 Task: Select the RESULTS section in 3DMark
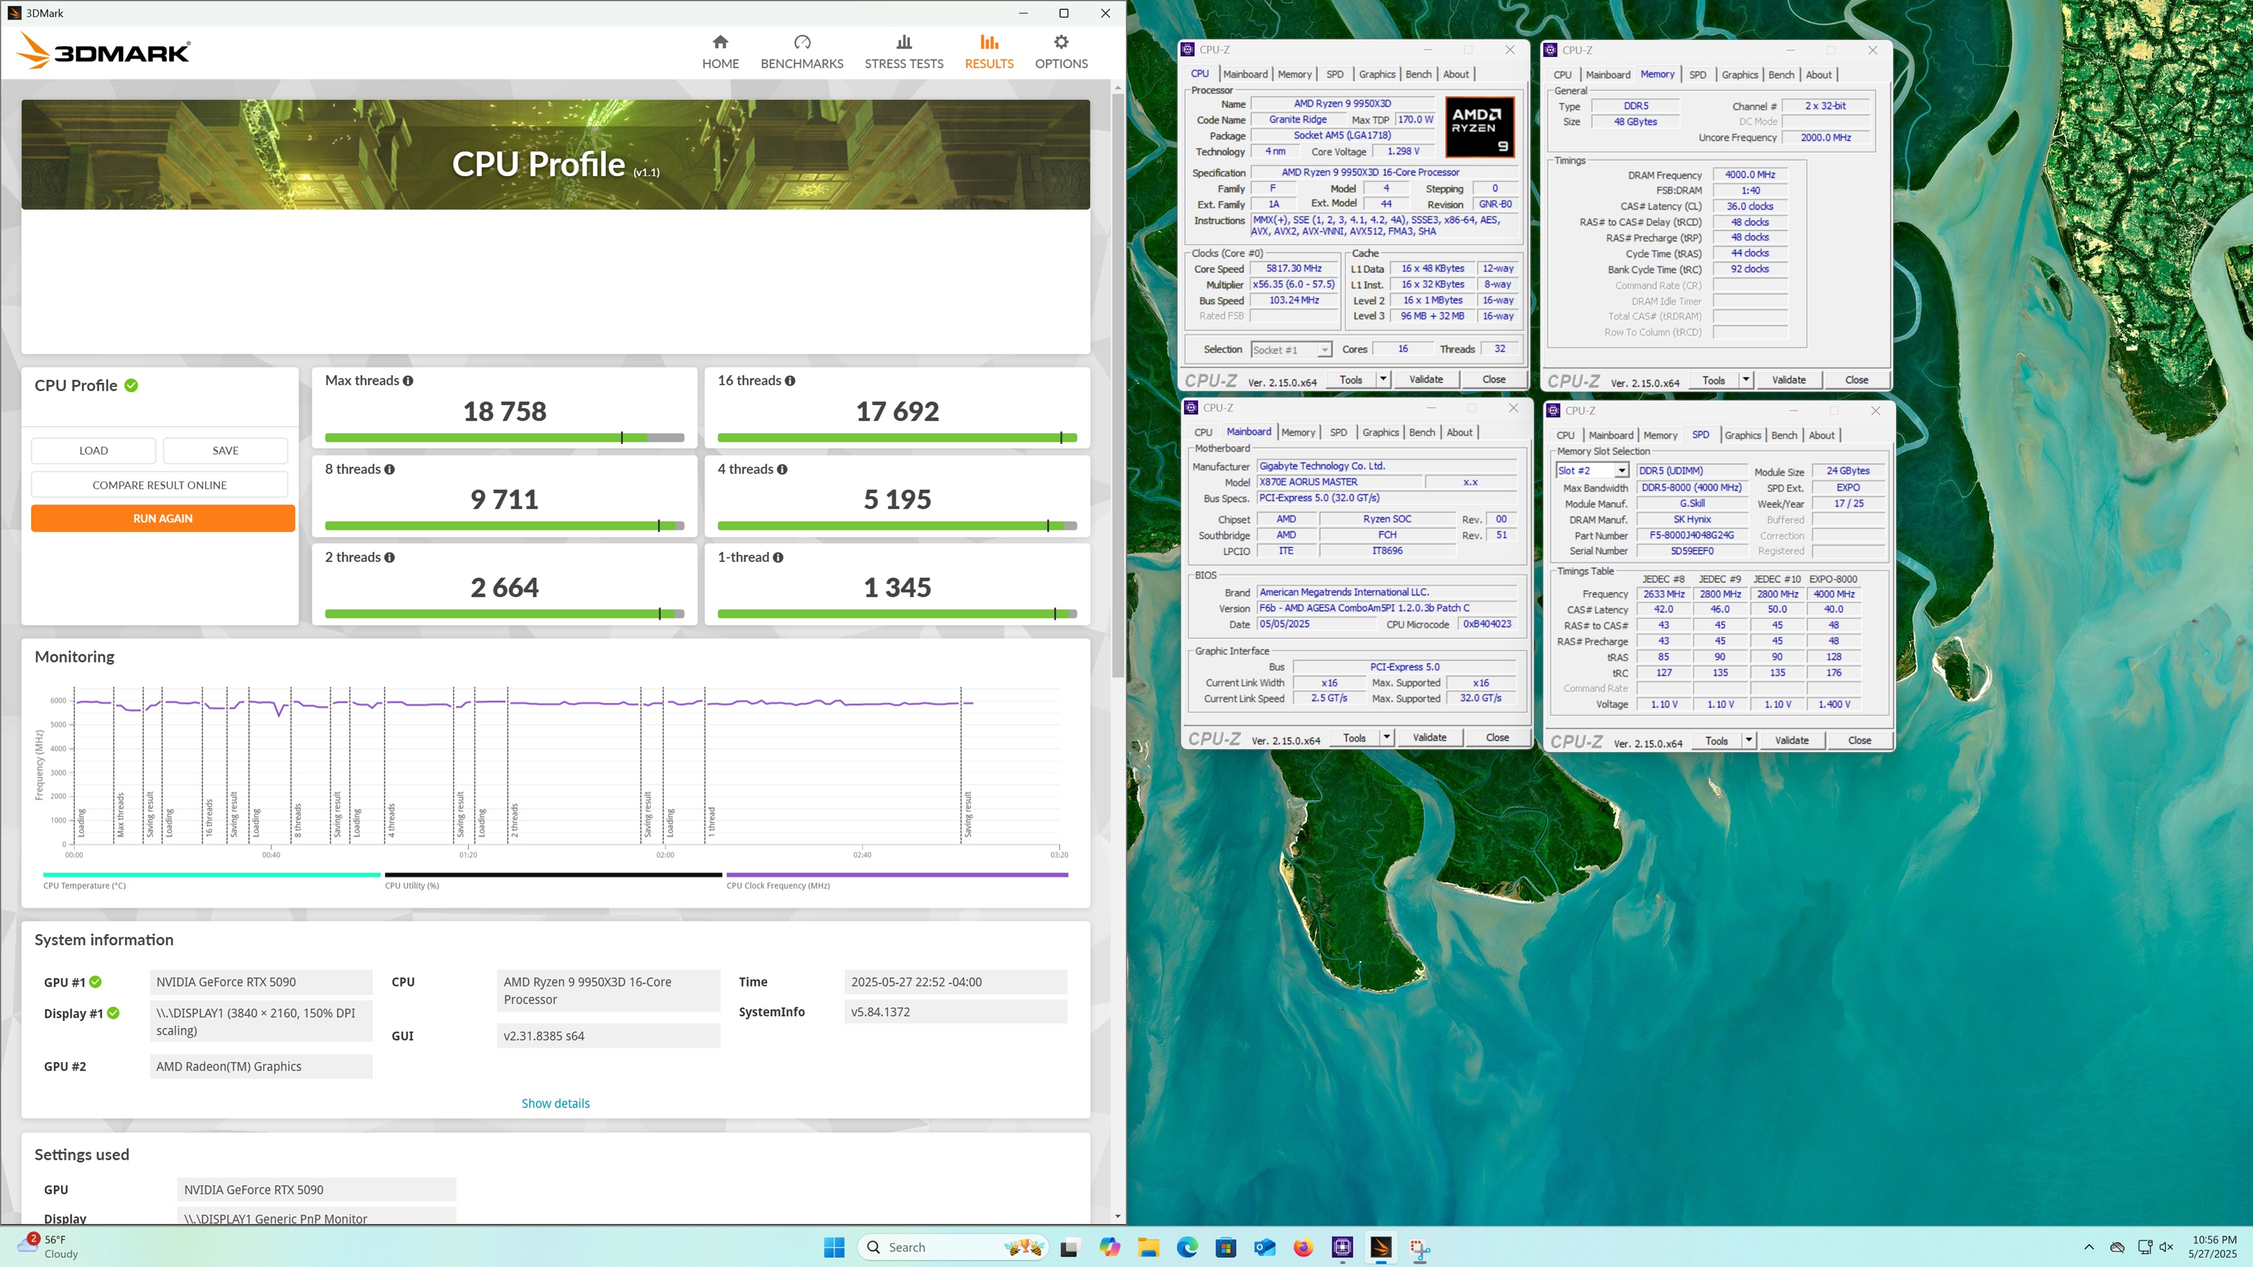(x=989, y=52)
